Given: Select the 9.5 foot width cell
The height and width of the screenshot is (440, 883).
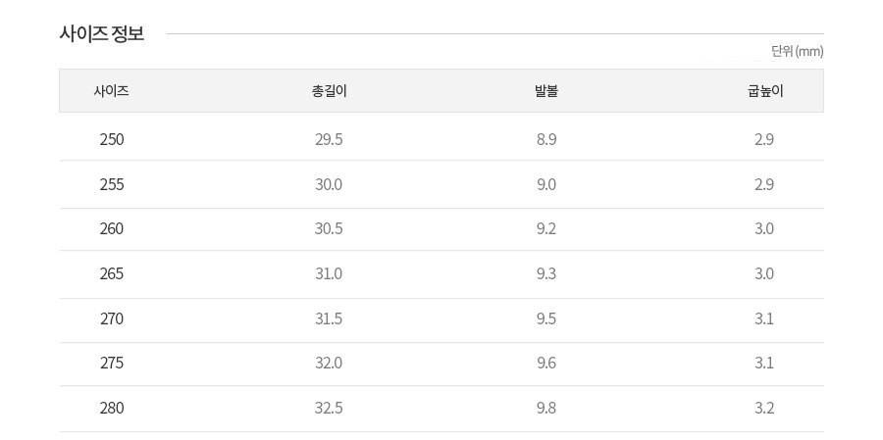Looking at the screenshot, I should tap(546, 318).
